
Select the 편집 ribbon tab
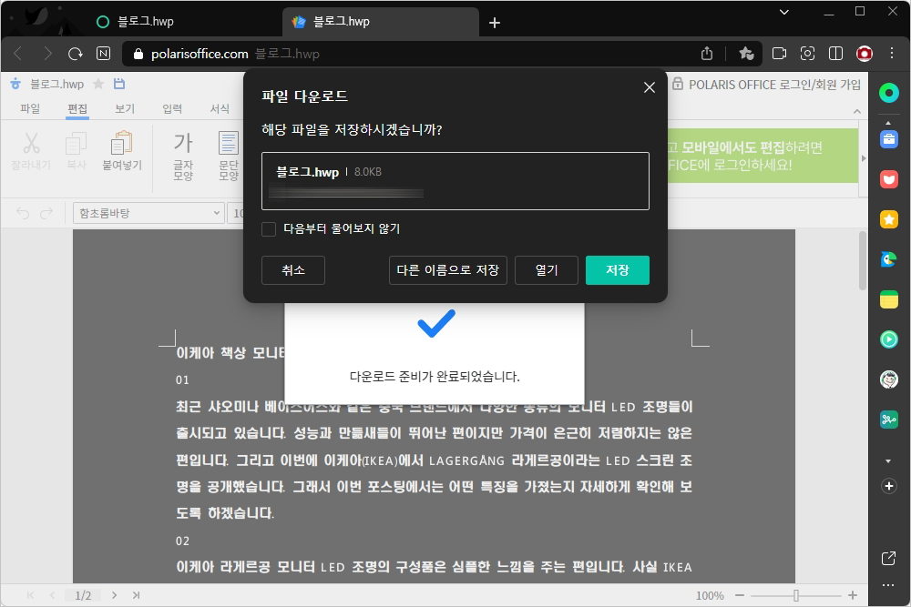77,108
